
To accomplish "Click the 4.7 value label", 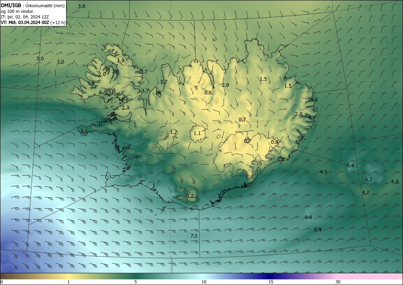I will pyautogui.click(x=312, y=118).
